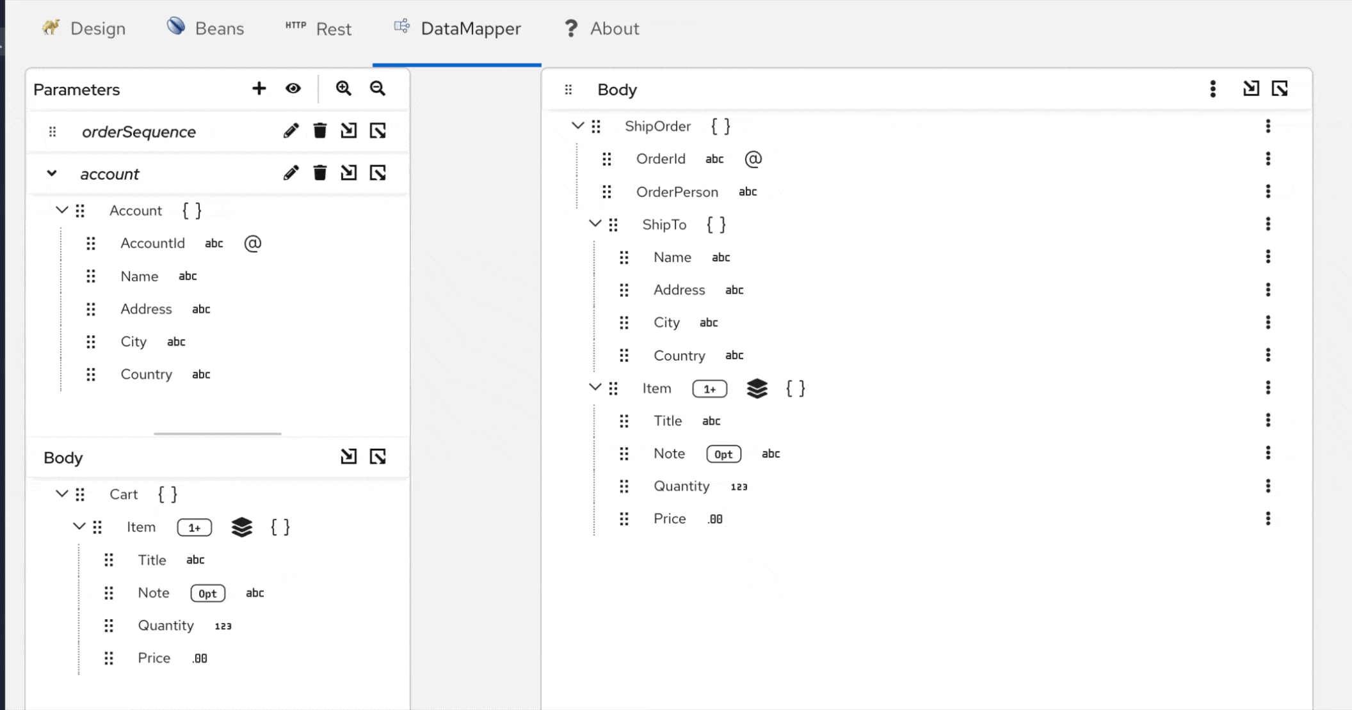Zoom out using magnifier minus icon
The image size is (1352, 710).
(378, 88)
